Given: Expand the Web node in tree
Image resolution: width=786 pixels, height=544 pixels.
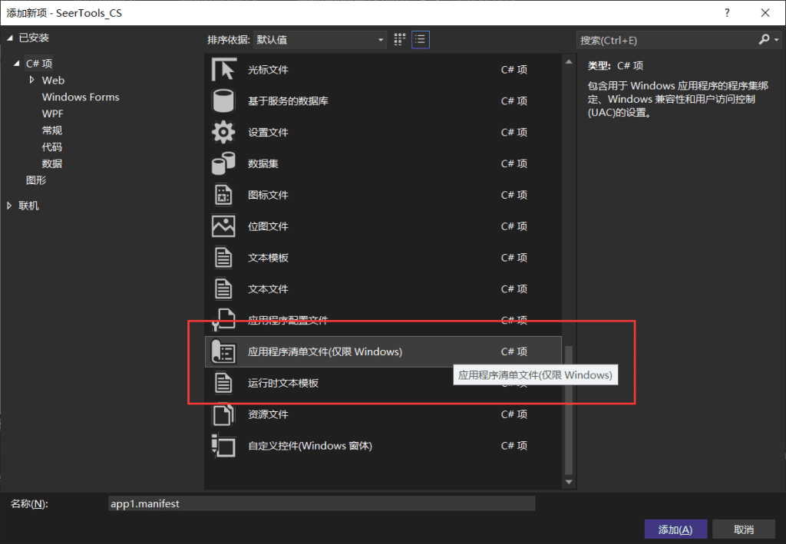Looking at the screenshot, I should click(31, 80).
